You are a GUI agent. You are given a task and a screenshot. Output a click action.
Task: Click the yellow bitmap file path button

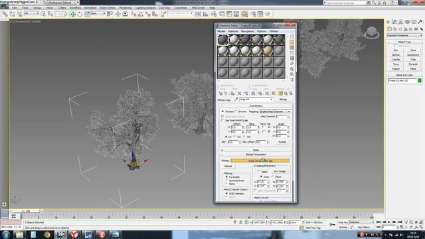point(260,161)
